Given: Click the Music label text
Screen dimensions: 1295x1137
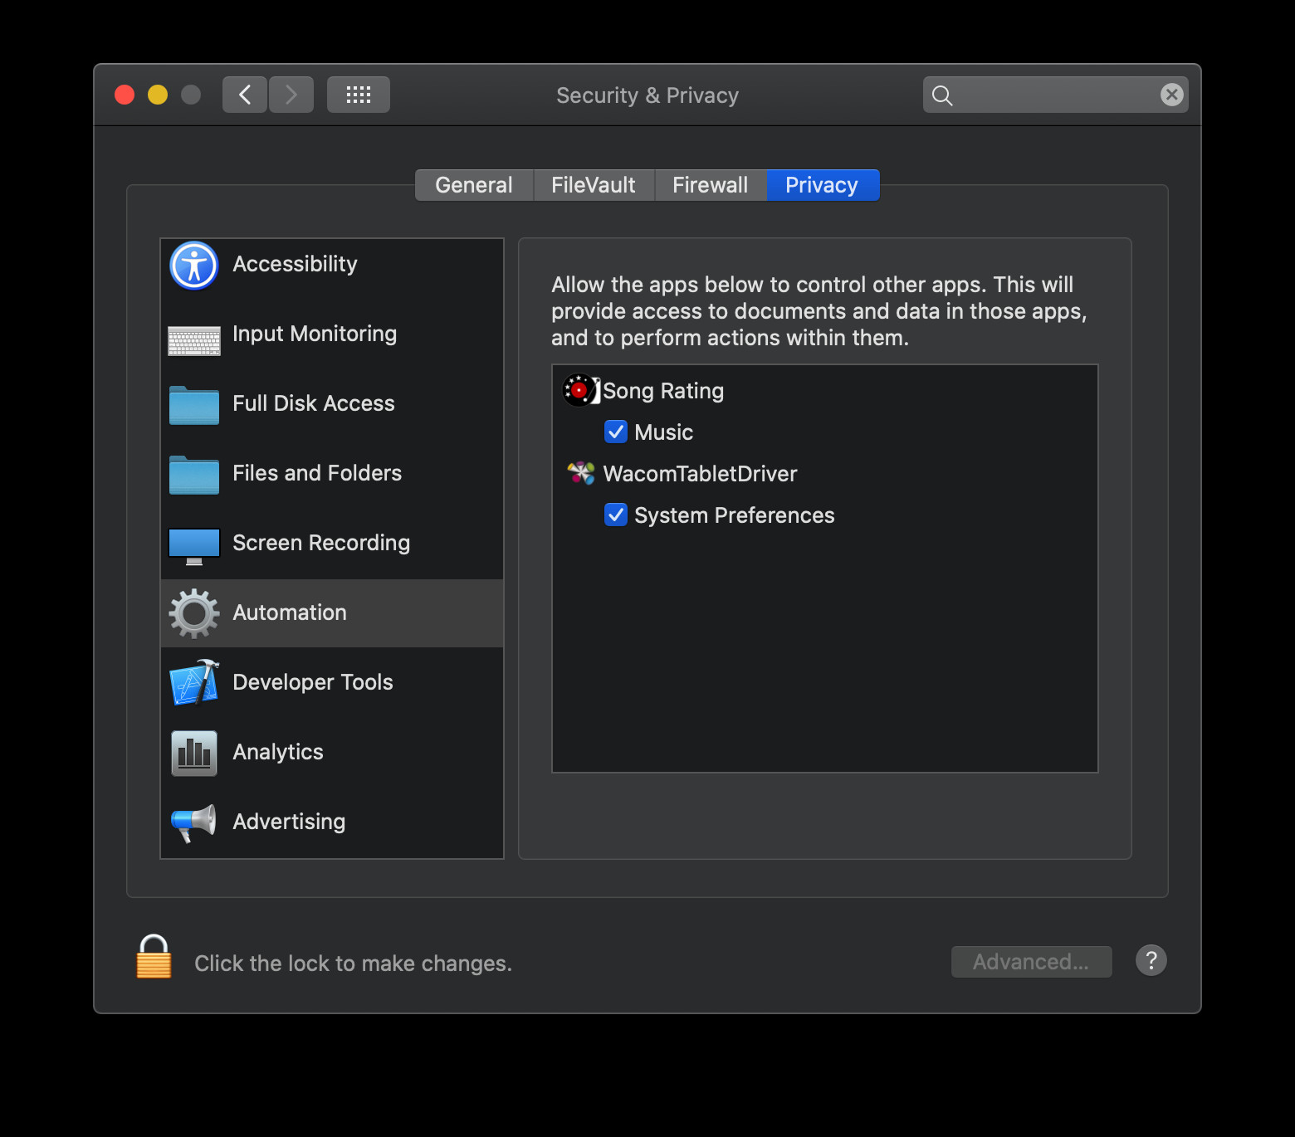Looking at the screenshot, I should pyautogui.click(x=663, y=432).
